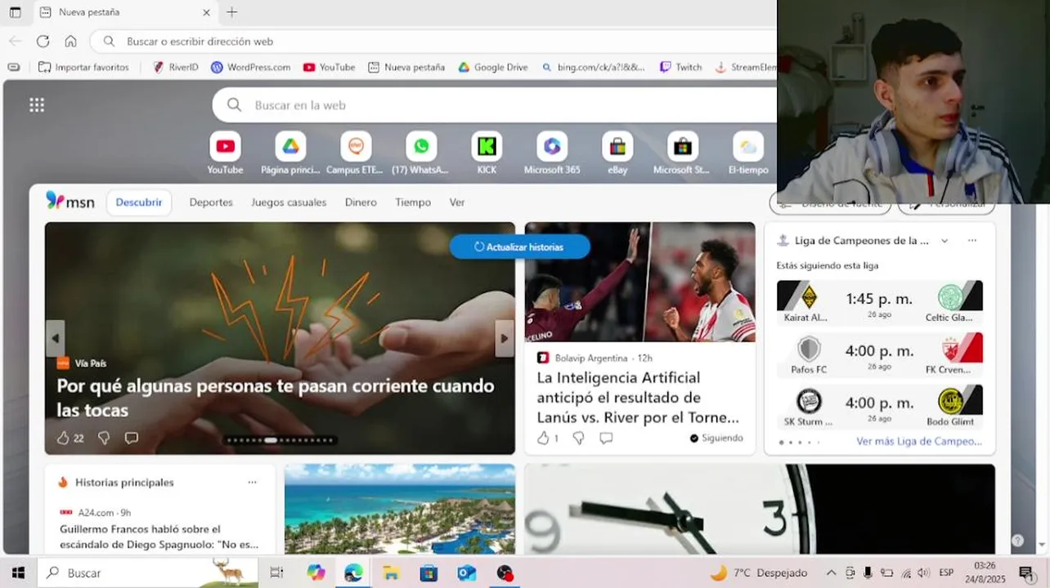1050x588 pixels.
Task: Go to previous story in carousel
Action: pos(56,338)
